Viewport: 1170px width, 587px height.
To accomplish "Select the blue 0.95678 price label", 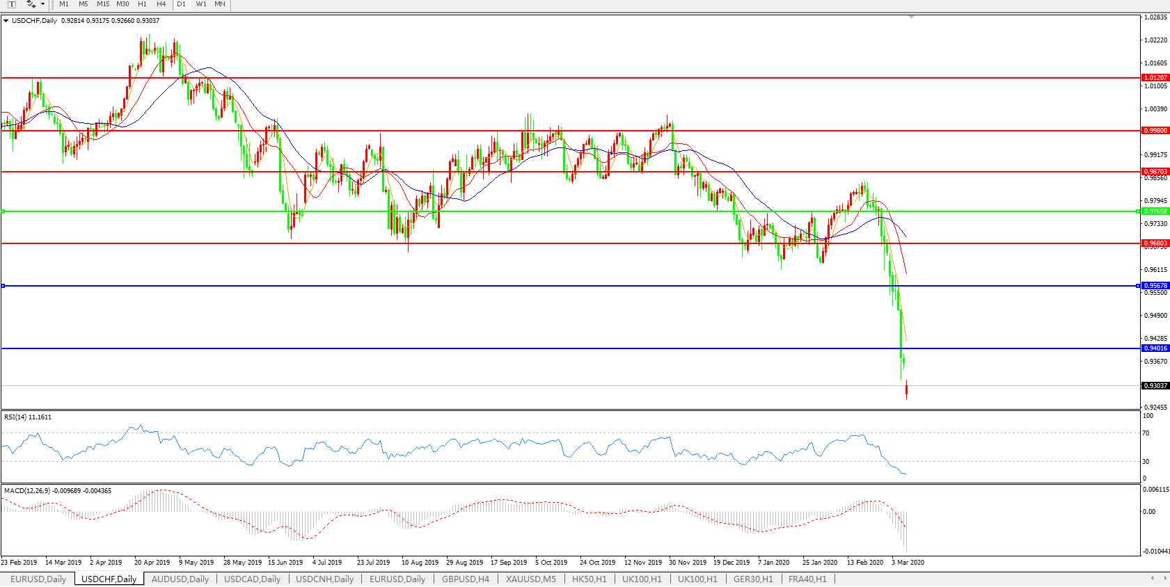I will tap(1155, 286).
